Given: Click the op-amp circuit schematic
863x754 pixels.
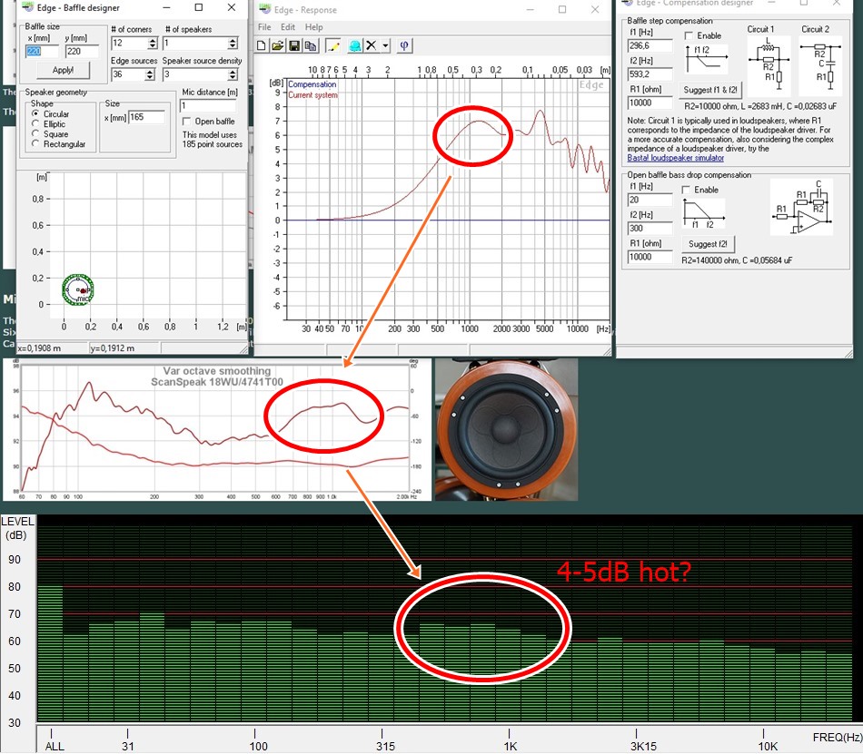Looking at the screenshot, I should [801, 207].
